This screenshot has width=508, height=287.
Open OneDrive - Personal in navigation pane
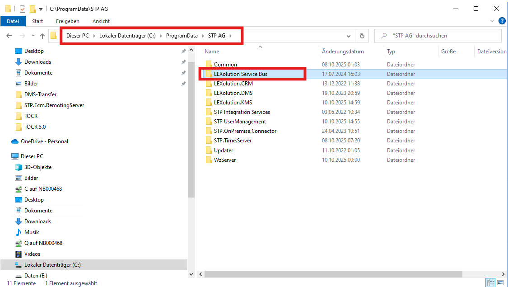tap(44, 141)
